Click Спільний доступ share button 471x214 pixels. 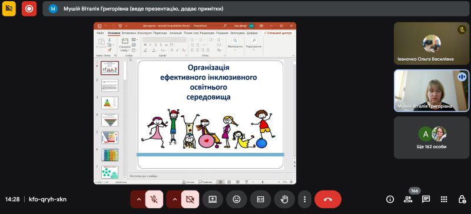click(278, 33)
